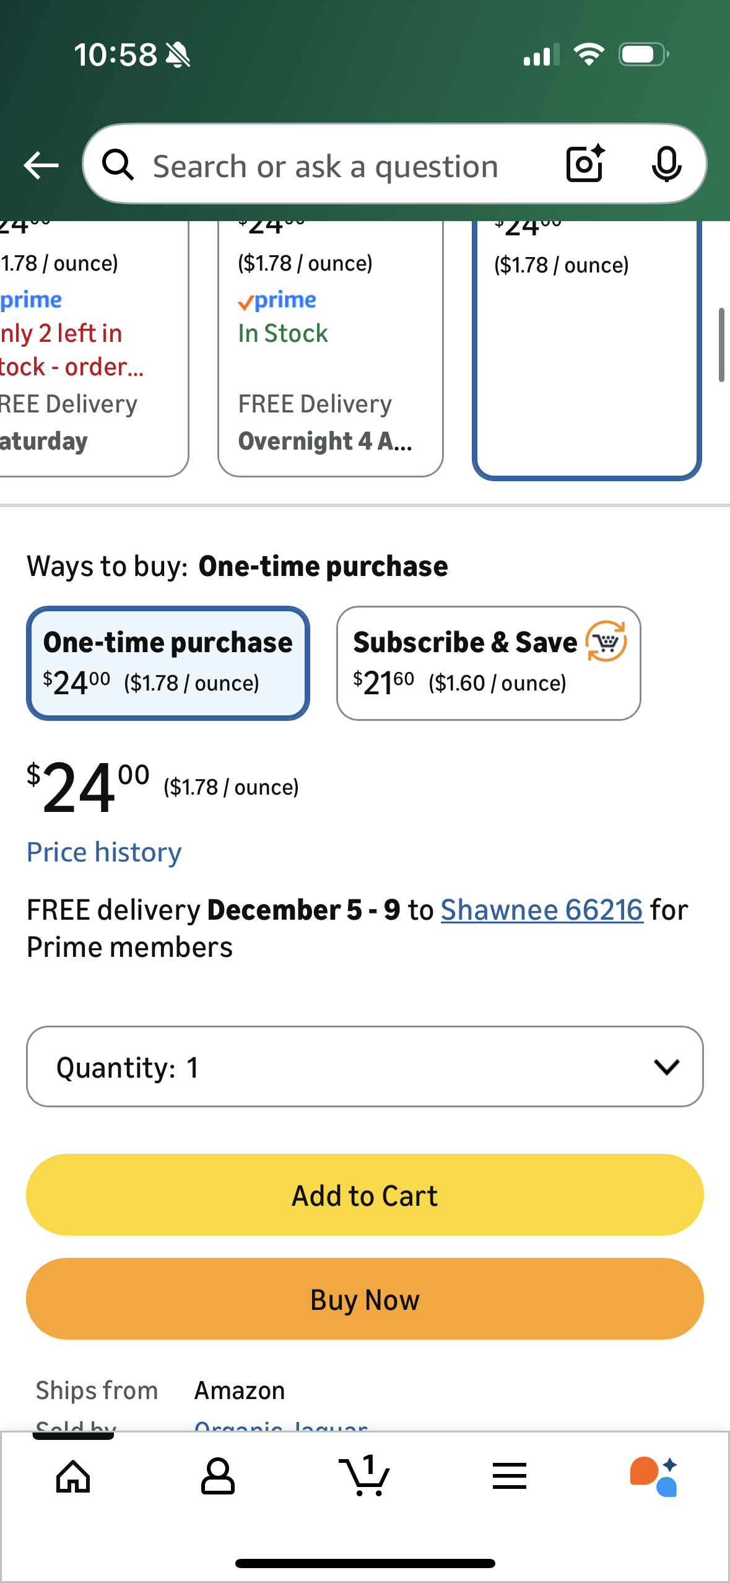Tap the microphone voice search icon

pos(666,165)
